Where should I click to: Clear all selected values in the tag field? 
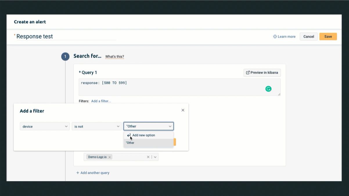pyautogui.click(x=148, y=157)
